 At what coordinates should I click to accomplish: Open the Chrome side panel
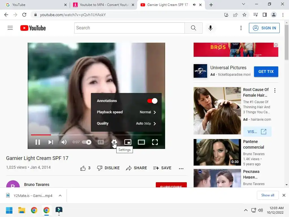point(265,15)
